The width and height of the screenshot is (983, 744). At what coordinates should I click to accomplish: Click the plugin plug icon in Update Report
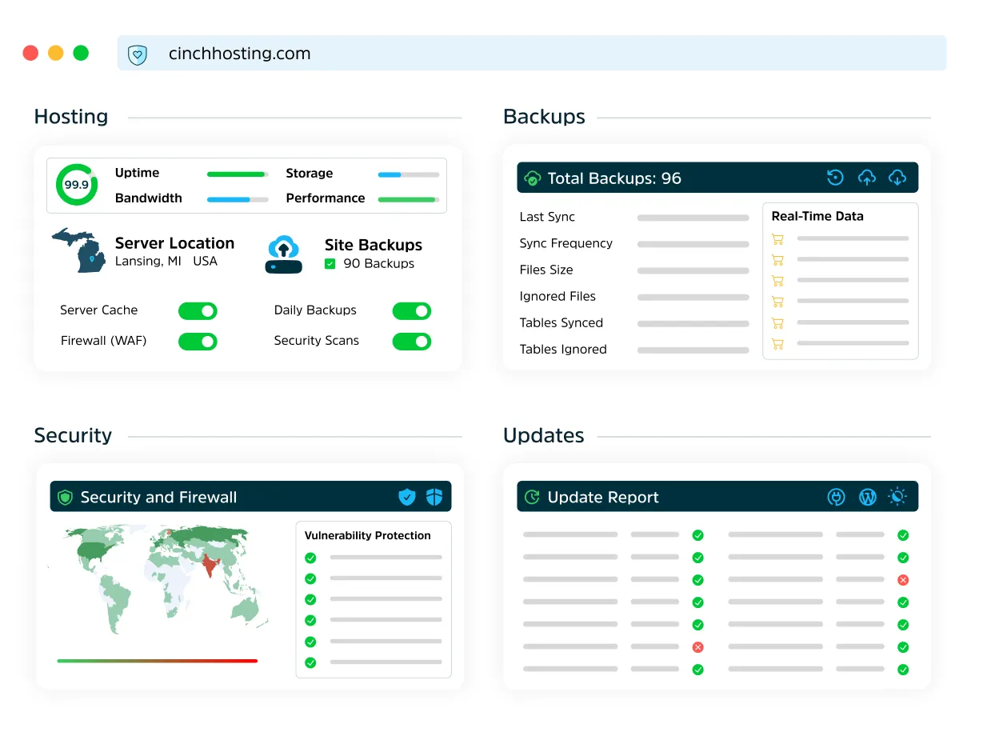click(836, 497)
